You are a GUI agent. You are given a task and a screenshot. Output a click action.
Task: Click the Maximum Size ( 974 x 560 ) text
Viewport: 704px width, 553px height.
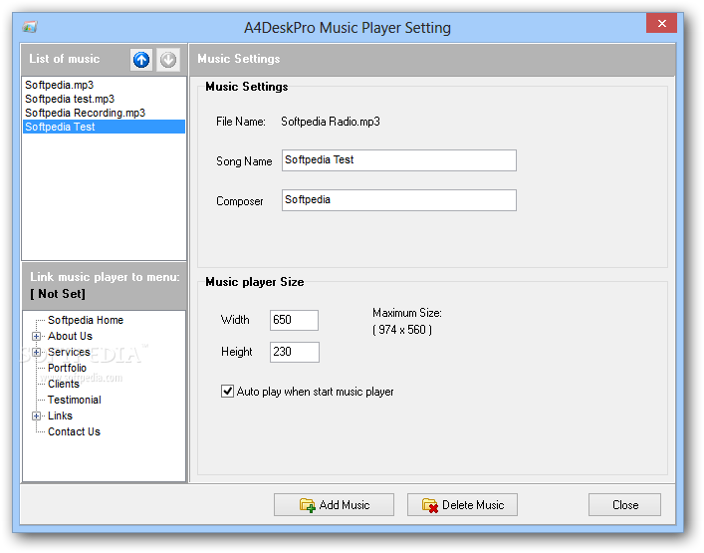tap(407, 321)
